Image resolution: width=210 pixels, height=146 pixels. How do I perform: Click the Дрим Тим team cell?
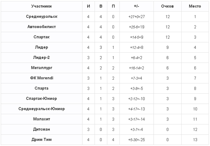42,140
